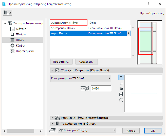Click the layers icon beside layer dropdown
This screenshot has width=166, height=136.
pos(52,130)
